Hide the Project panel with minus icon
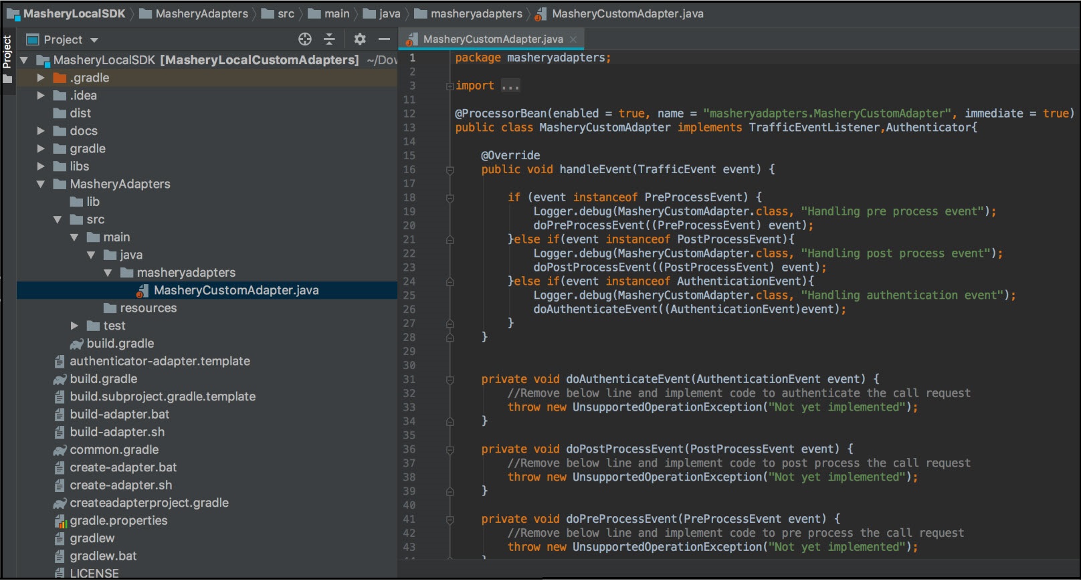 pyautogui.click(x=384, y=39)
